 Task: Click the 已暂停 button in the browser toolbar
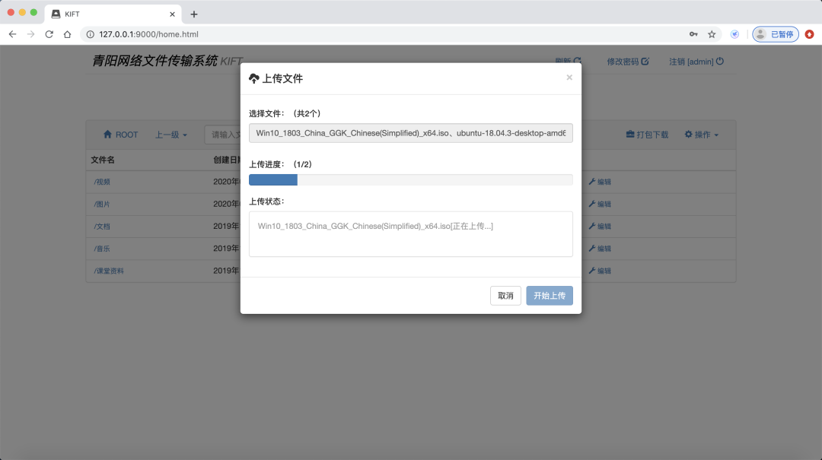pos(775,34)
